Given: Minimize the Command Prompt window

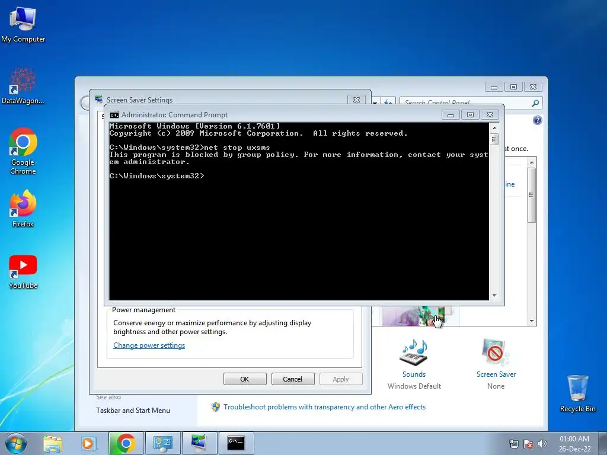Looking at the screenshot, I should click(451, 115).
